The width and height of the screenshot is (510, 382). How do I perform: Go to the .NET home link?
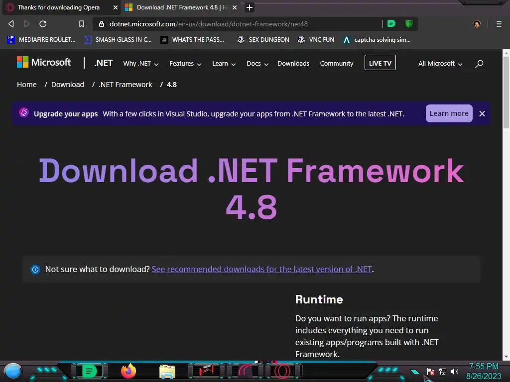[104, 63]
